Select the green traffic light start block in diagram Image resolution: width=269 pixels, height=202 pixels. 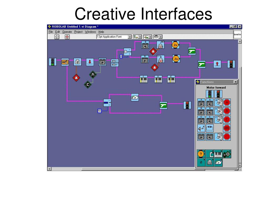tap(53, 62)
